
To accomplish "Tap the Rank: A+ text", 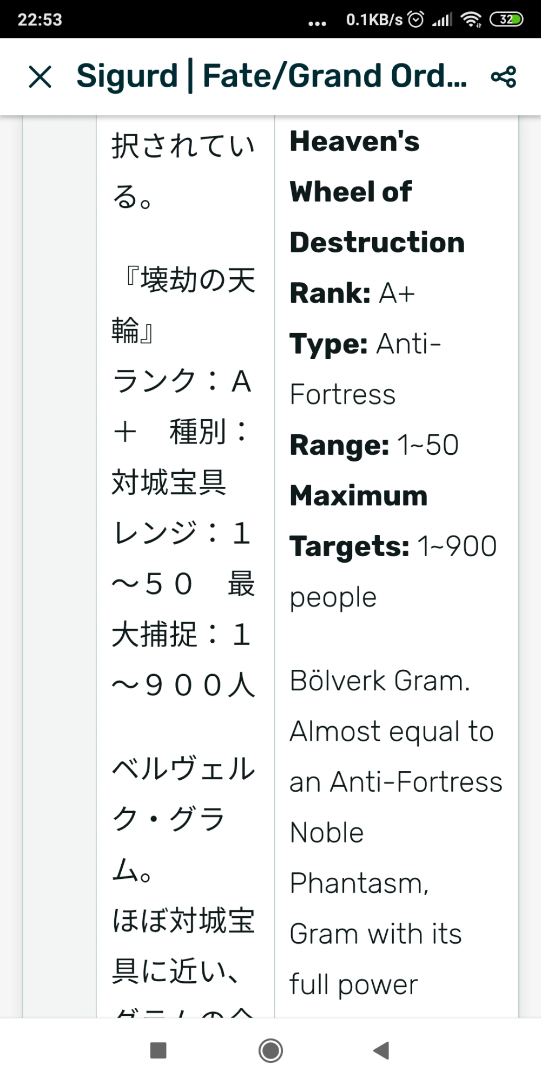I will click(352, 292).
